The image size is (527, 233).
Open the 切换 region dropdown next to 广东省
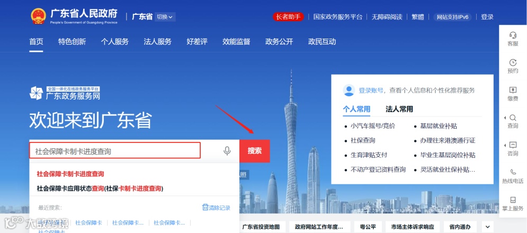[x=165, y=17]
